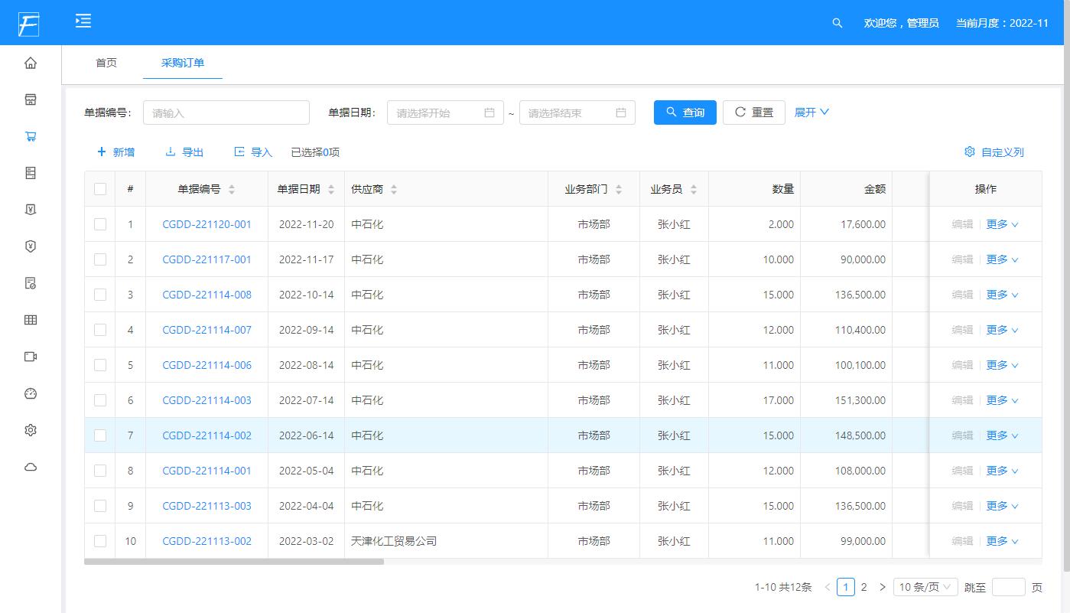Viewport: 1070px width, 613px height.
Task: Select the shopping cart purchasing icon
Action: [30, 136]
